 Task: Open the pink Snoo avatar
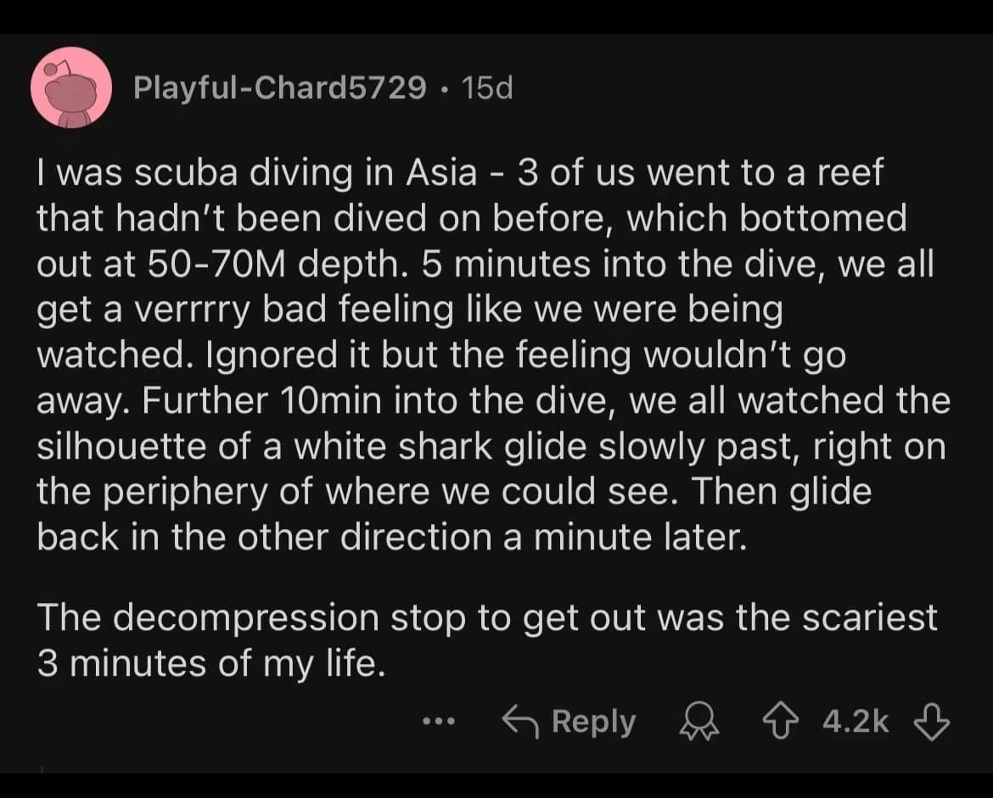coord(72,88)
